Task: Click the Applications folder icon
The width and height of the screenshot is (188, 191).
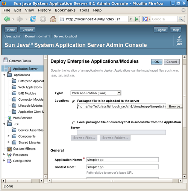Action: [x=9, y=75]
